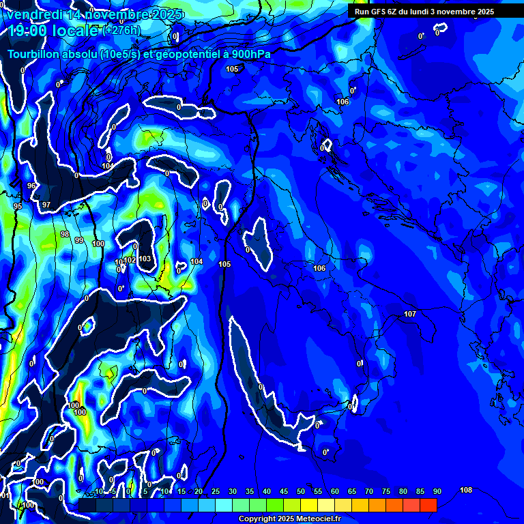
Task: Click the 103 label inside the low center
Action: (x=145, y=259)
